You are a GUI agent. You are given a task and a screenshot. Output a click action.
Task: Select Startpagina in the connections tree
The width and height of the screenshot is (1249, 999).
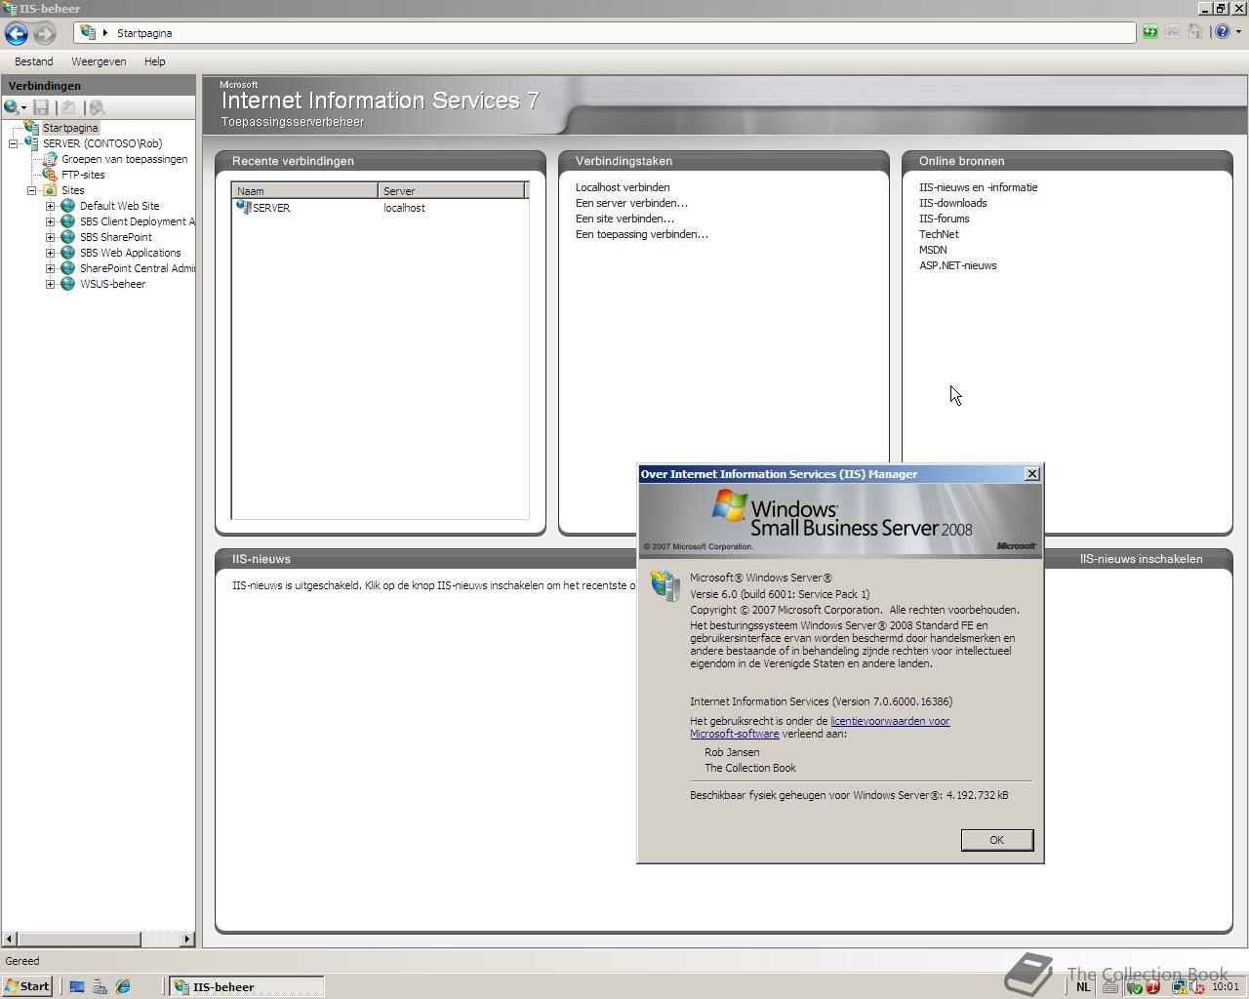70,128
